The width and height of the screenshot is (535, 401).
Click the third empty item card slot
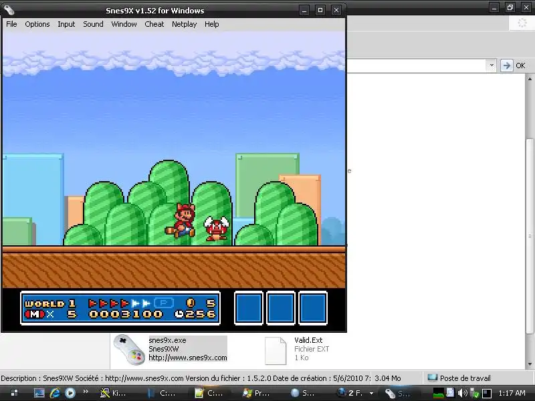click(313, 308)
